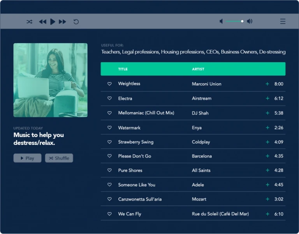The width and height of the screenshot is (299, 234).
Task: Like Mellomaniac (Chill Out Mix) via heart icon
Action: click(109, 113)
